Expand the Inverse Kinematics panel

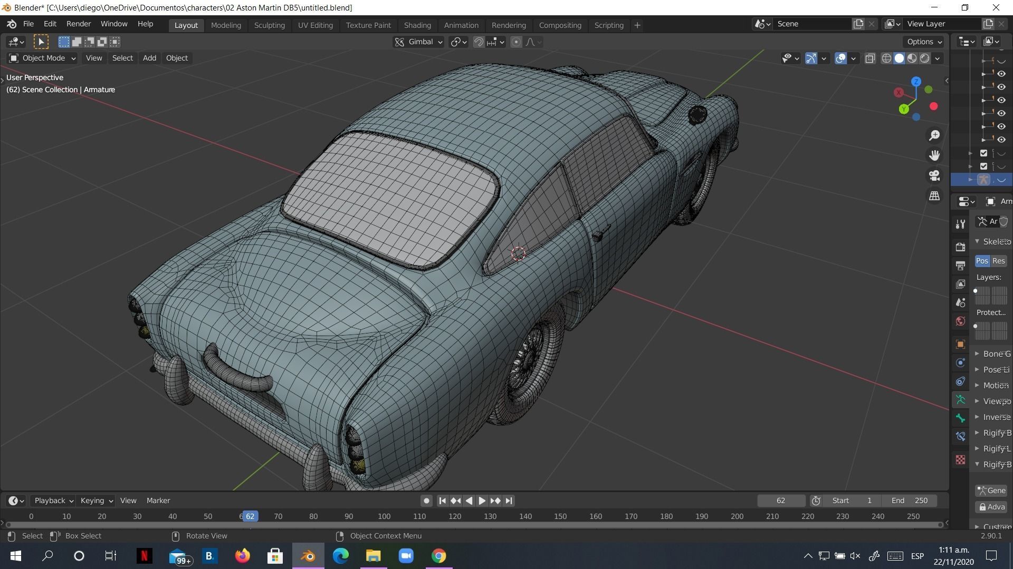click(992, 417)
